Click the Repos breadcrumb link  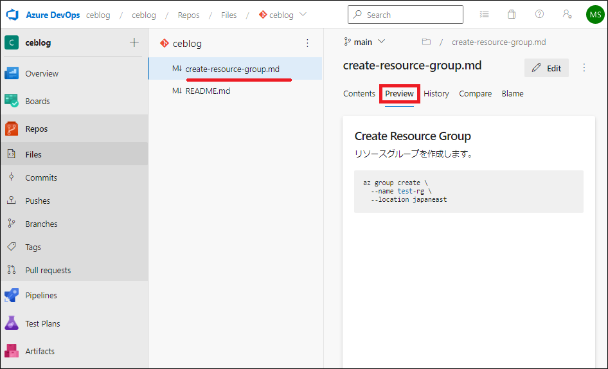point(188,15)
